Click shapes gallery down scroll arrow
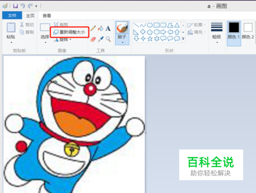Screen dimensions: 256x193 pos(183,32)
